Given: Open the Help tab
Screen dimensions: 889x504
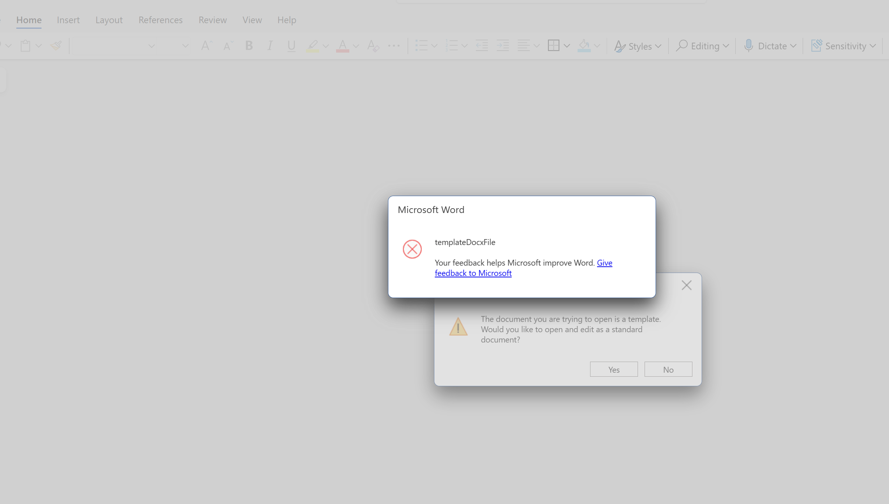Looking at the screenshot, I should pos(287,20).
